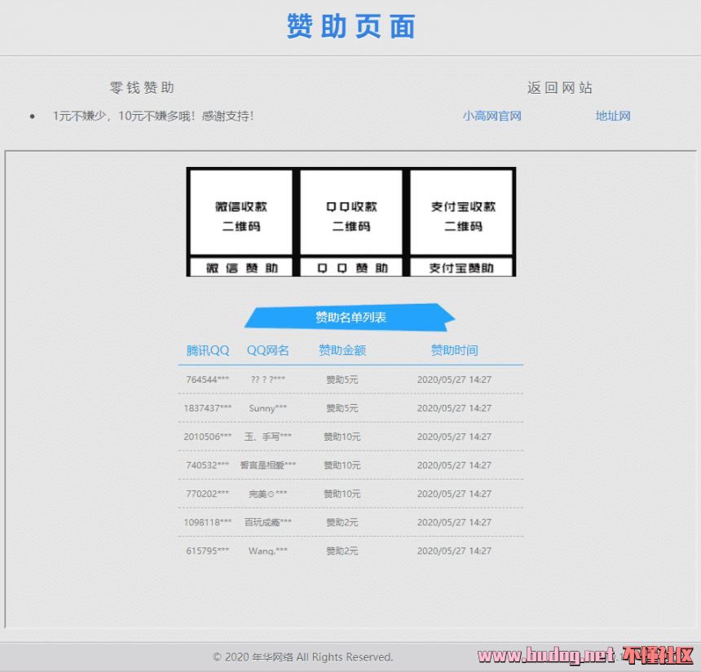
Task: Click the sponsor time in the 1098118*** row
Action: pyautogui.click(x=454, y=523)
